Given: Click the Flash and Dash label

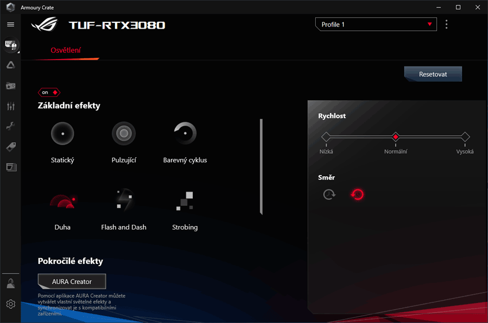Looking at the screenshot, I should (x=124, y=227).
